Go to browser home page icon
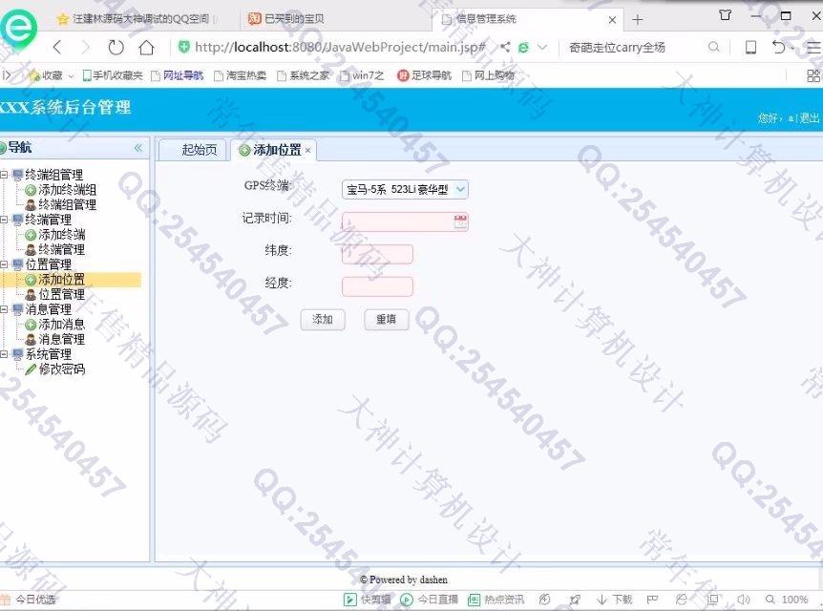This screenshot has height=611, width=823. point(146,47)
